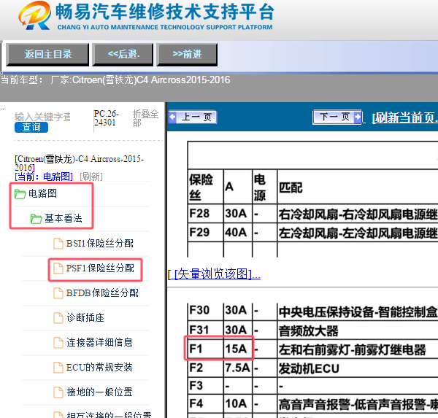Open BSI1保险丝分配 page
Screen dimensions: 438x418
[x=100, y=244]
